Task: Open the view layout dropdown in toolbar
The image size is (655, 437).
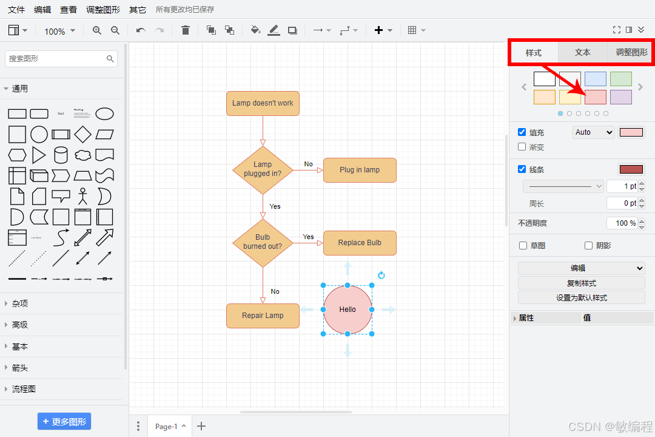Action: 18,30
